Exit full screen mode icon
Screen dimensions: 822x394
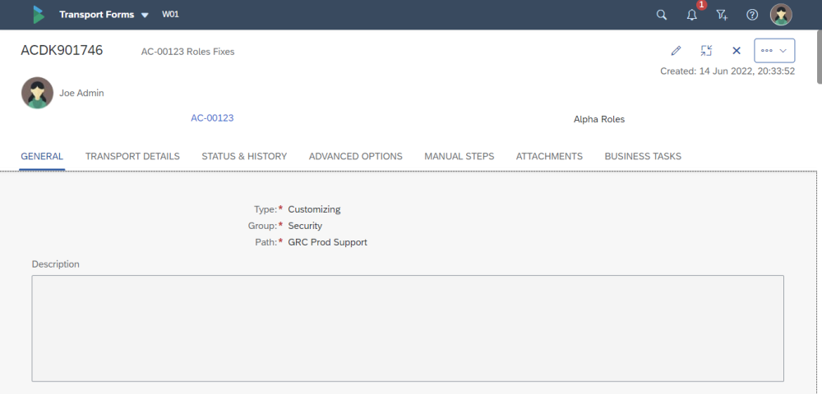706,51
